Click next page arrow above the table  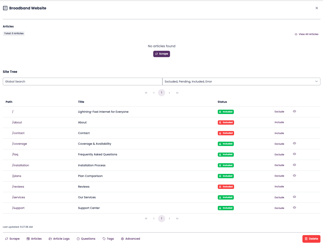point(169,93)
